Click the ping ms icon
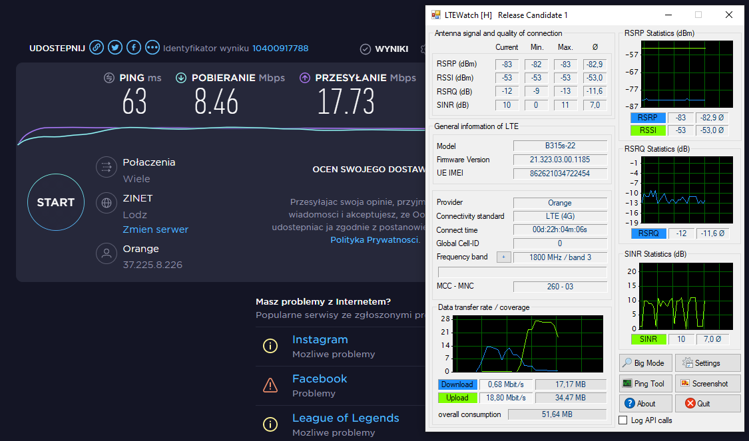 pyautogui.click(x=109, y=78)
